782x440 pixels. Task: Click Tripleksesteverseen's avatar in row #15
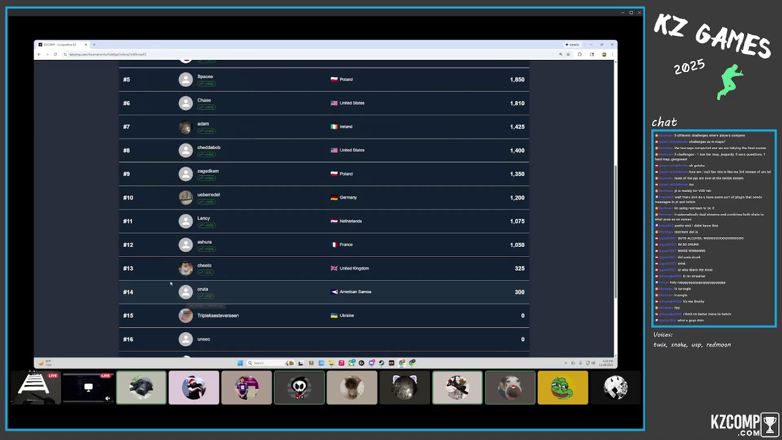point(186,315)
